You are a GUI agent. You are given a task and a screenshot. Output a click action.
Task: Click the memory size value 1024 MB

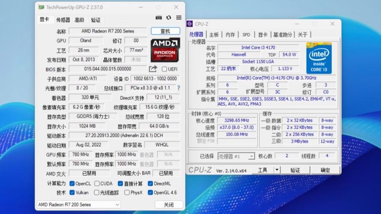87,126
